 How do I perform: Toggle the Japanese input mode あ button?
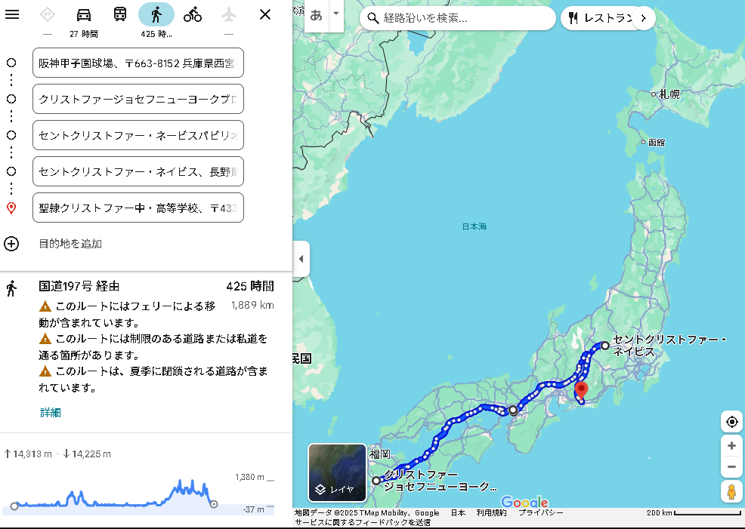[316, 16]
